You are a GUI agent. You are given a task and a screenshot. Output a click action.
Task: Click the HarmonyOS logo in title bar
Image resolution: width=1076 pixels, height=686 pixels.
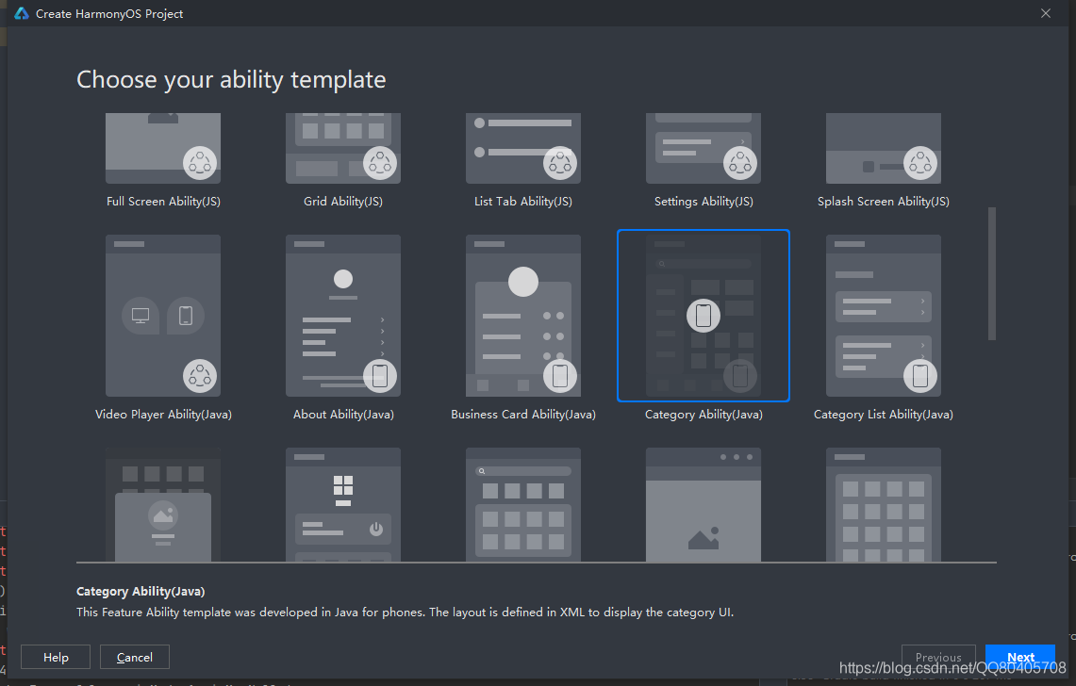(x=22, y=14)
